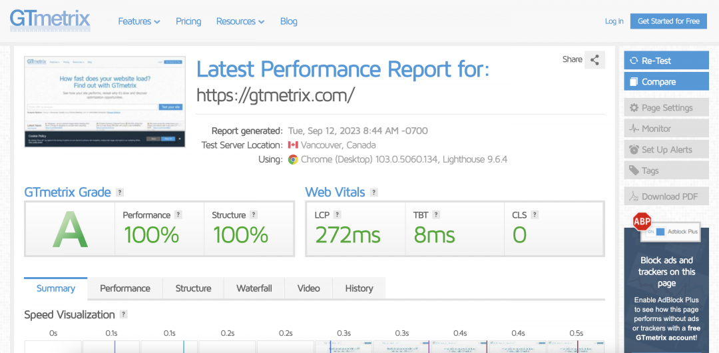
Task: Click the 0s speed visualization frame
Action: pyautogui.click(x=53, y=346)
